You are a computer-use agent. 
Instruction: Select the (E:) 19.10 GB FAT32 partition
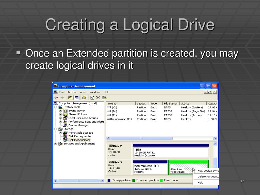[x=171, y=151]
